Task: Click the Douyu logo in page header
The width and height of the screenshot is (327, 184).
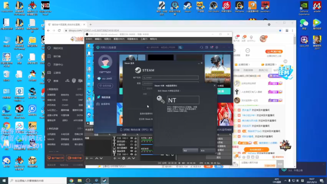Action: point(77,39)
